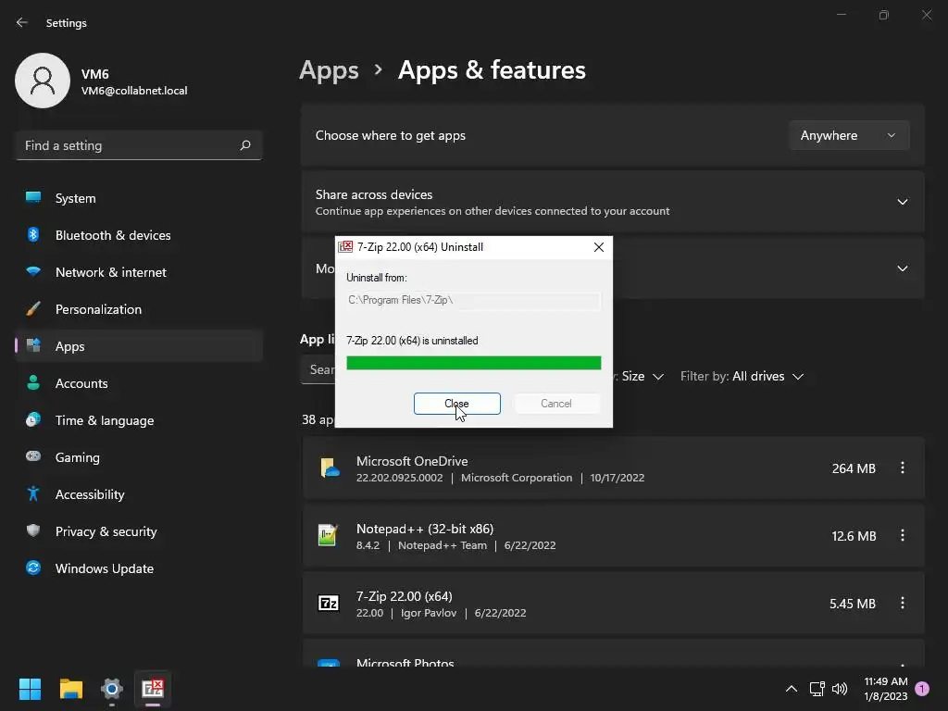Open the Anywhere dropdown for app sources
The height and width of the screenshot is (711, 948).
[849, 135]
